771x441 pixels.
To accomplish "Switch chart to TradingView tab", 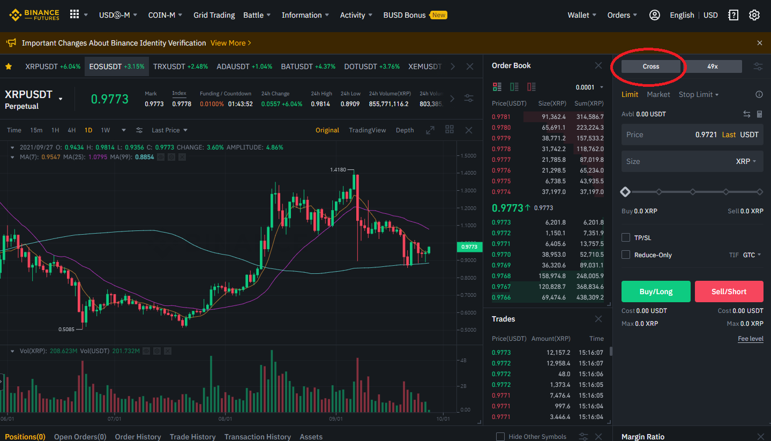I will (367, 130).
